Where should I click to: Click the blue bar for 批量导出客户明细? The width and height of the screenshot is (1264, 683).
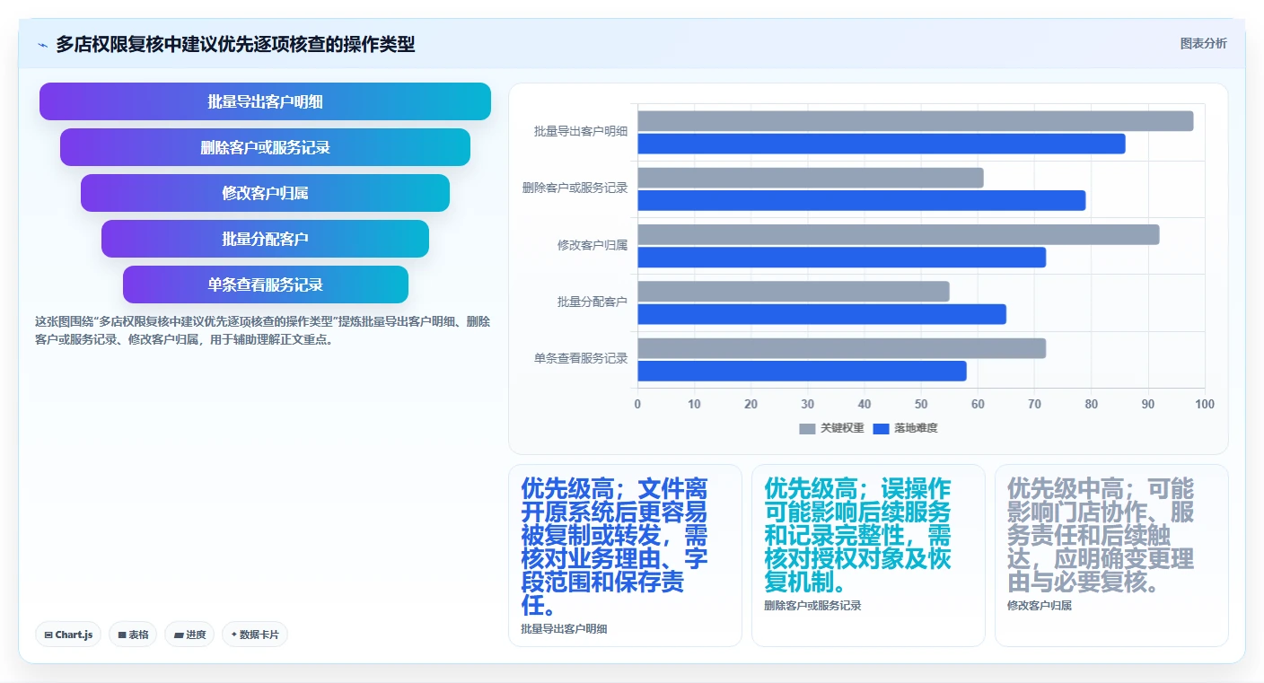pos(882,144)
